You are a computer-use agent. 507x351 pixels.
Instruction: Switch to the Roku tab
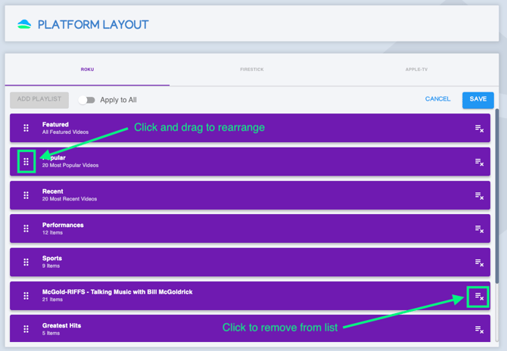pyautogui.click(x=87, y=70)
